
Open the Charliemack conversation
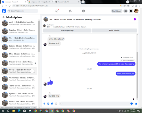19,79
